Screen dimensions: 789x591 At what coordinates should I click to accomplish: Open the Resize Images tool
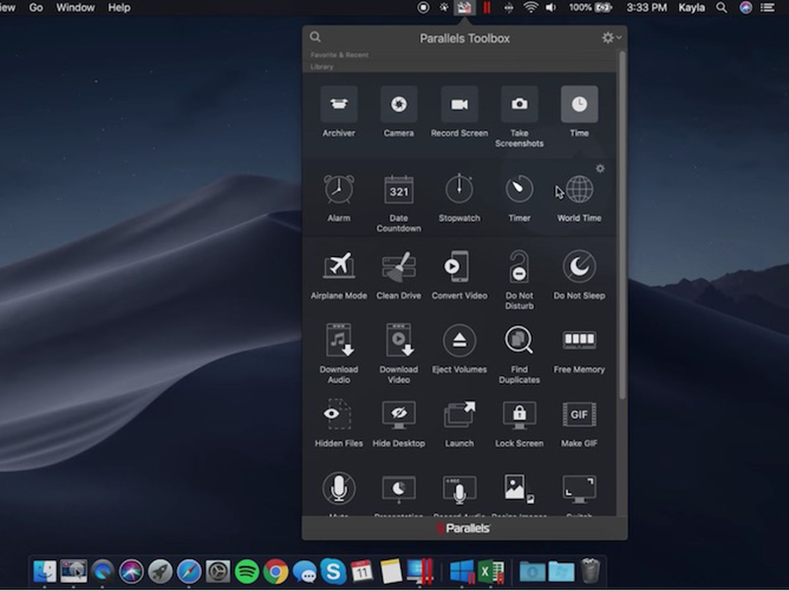[519, 489]
